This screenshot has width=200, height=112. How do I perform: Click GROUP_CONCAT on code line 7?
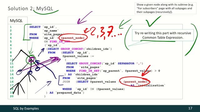72,49
